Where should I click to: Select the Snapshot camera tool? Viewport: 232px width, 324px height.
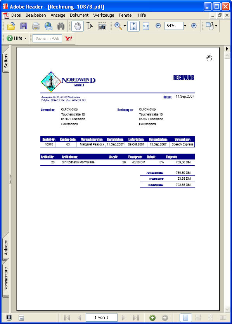point(102,26)
